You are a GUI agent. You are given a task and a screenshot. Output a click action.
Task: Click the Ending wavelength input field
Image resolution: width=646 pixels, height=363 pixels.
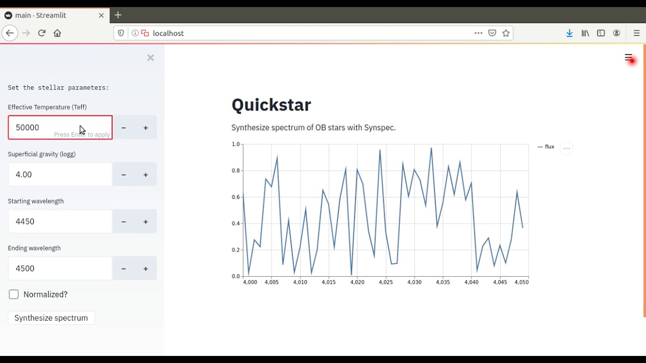coord(60,268)
